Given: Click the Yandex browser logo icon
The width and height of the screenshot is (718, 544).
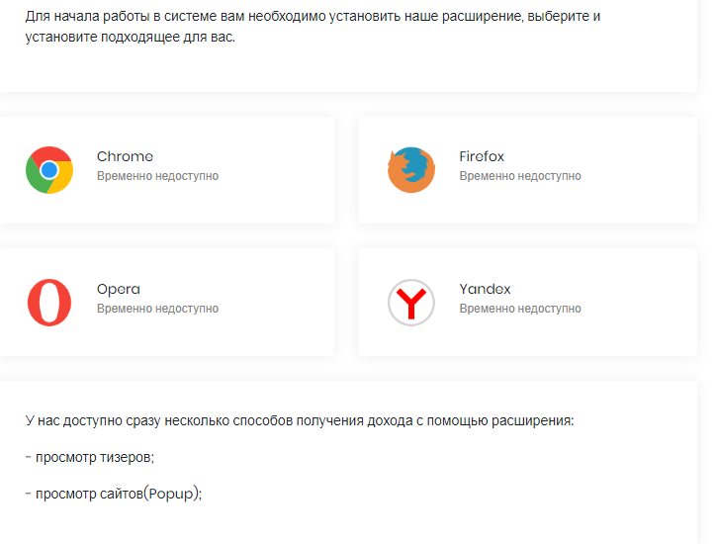Looking at the screenshot, I should [x=411, y=302].
